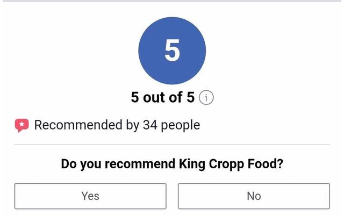Screen dimensions: 344x215
Task: Show rating details via the circled i
Action: (x=206, y=97)
